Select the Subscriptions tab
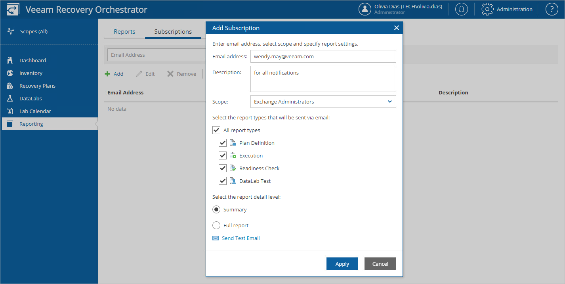The image size is (565, 284). click(x=173, y=31)
